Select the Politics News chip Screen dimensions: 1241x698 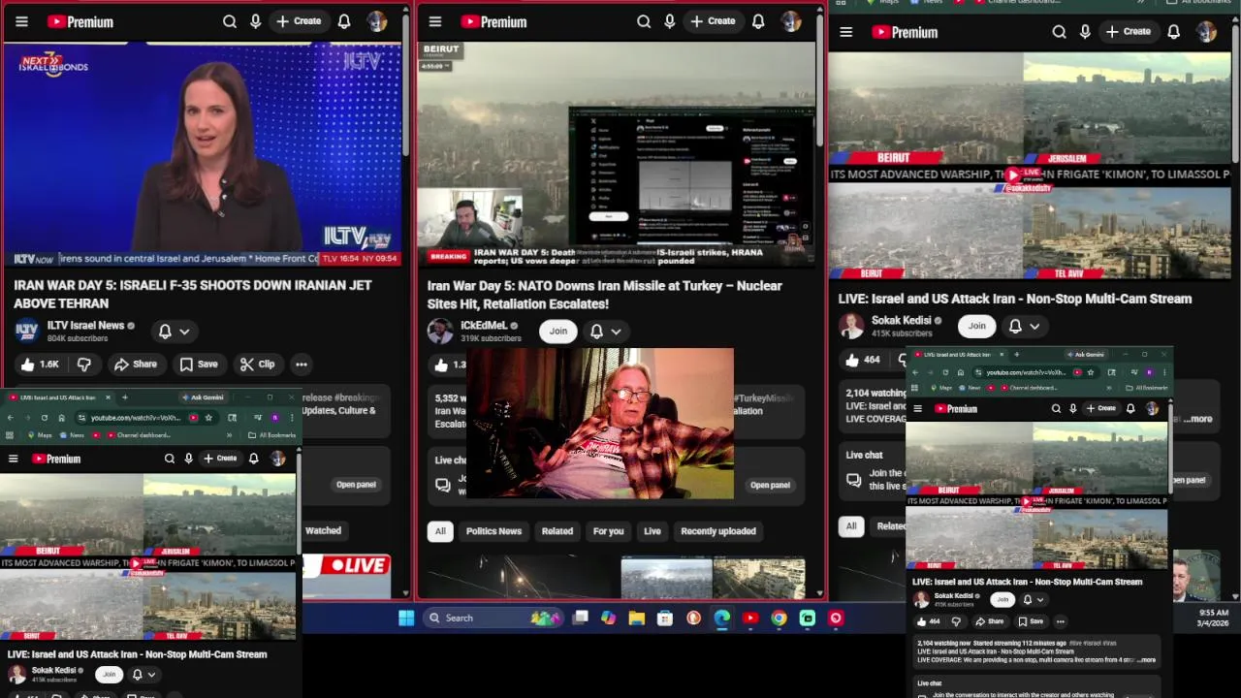493,531
